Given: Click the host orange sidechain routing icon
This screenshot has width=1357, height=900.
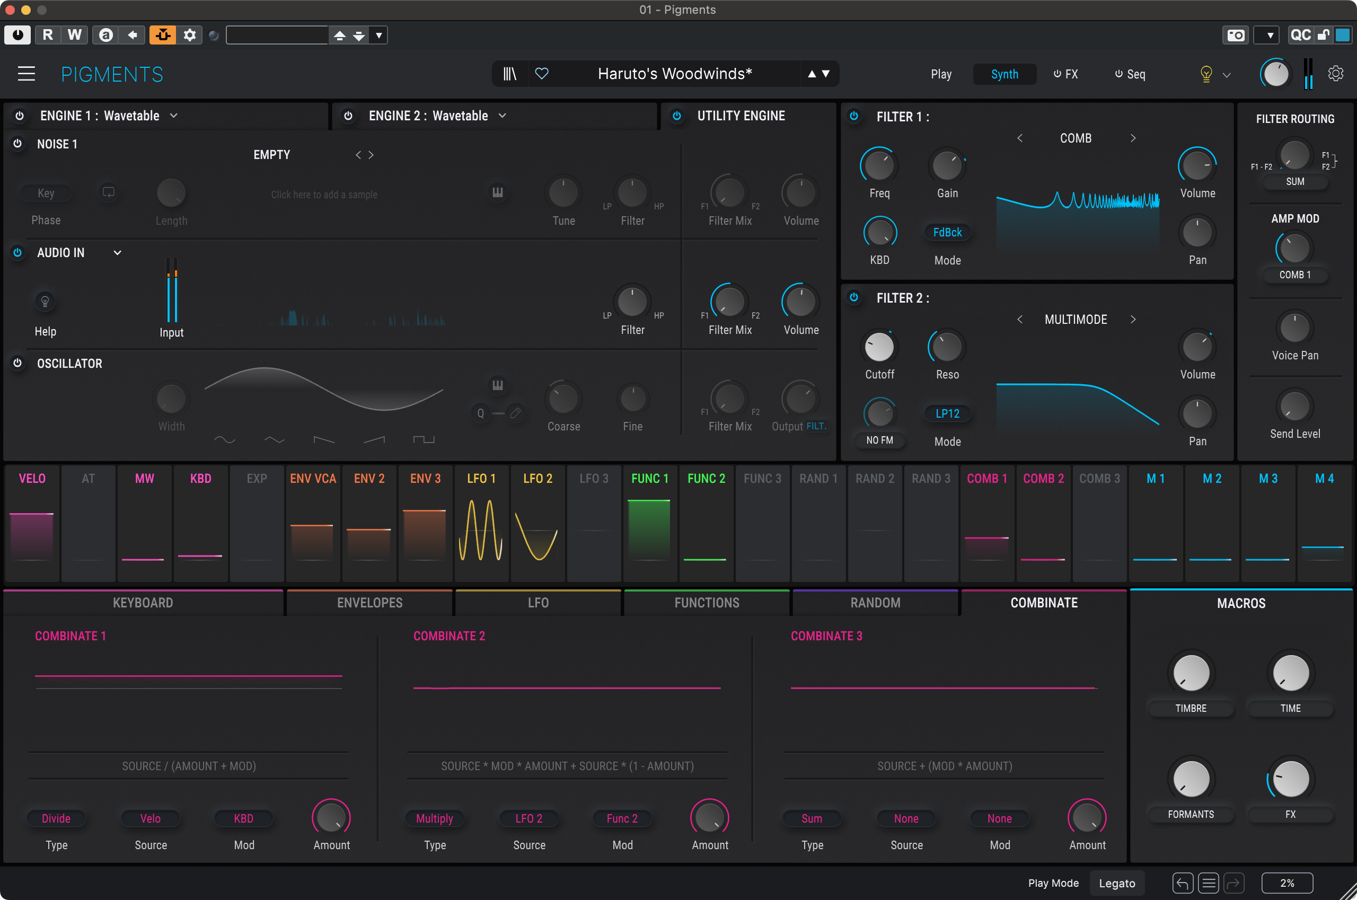Looking at the screenshot, I should pos(163,35).
